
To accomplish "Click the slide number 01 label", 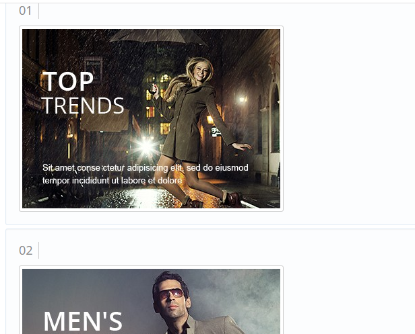I will [x=26, y=11].
